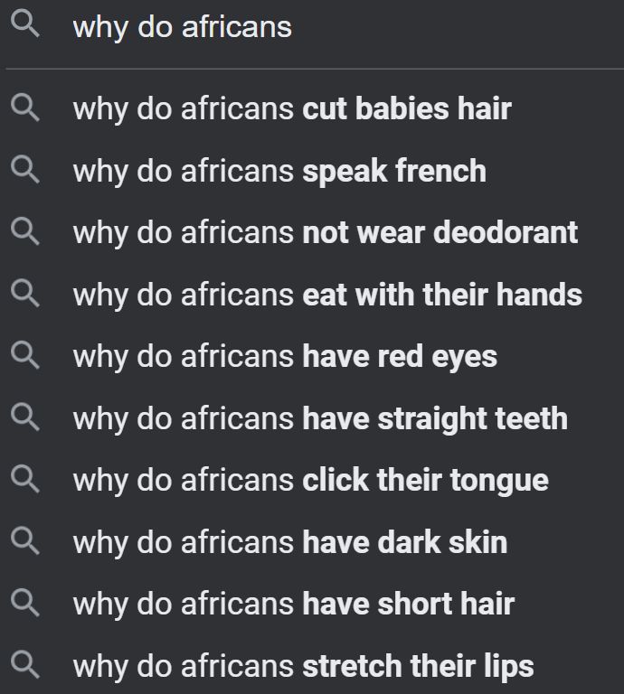Select suggestion 'cut babies hair'

tap(312, 108)
